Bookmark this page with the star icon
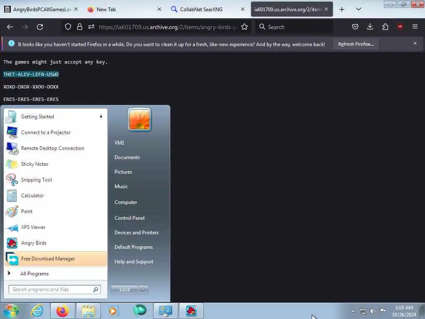425x319 pixels. (244, 27)
